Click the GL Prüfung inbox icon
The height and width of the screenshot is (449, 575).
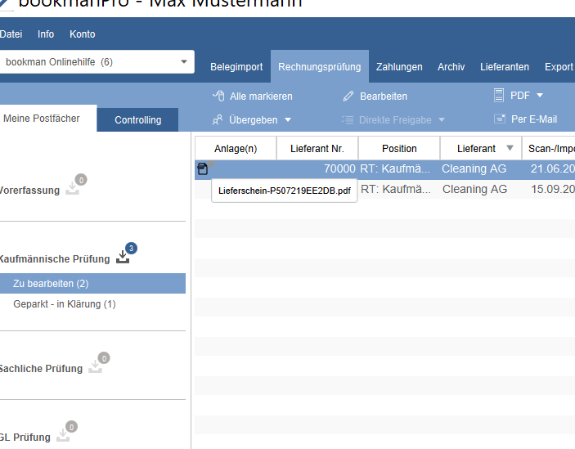coord(63,436)
